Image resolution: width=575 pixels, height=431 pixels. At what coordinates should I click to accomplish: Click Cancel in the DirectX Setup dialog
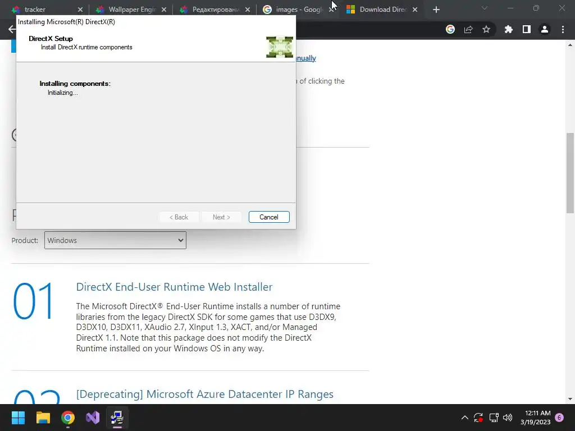point(269,217)
